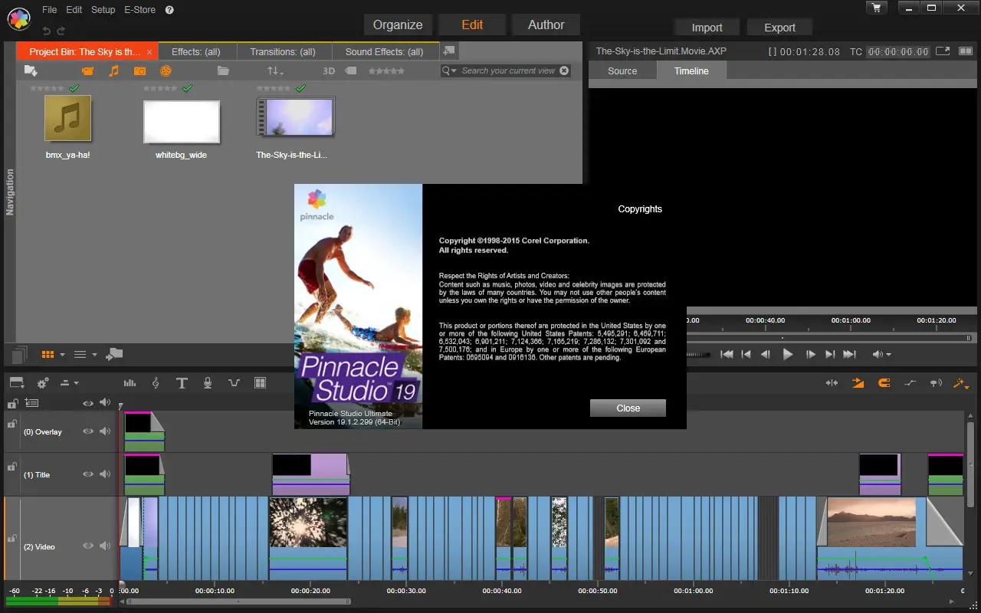Step forward one frame

[x=810, y=354]
